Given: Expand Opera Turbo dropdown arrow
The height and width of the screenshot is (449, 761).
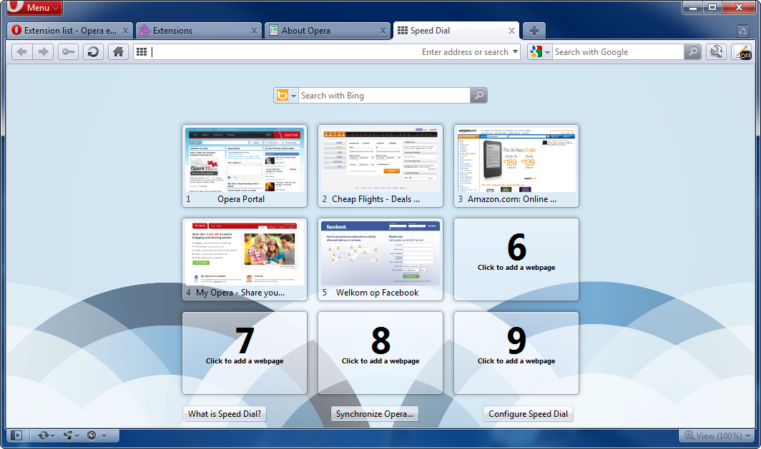Looking at the screenshot, I should [x=104, y=436].
